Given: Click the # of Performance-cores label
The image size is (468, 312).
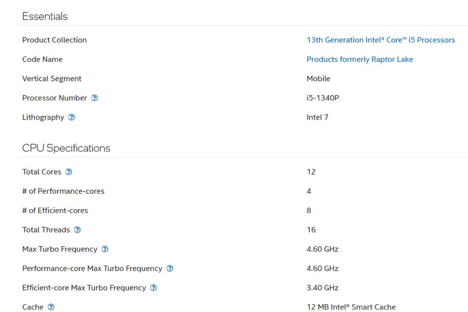Looking at the screenshot, I should click(x=63, y=191).
